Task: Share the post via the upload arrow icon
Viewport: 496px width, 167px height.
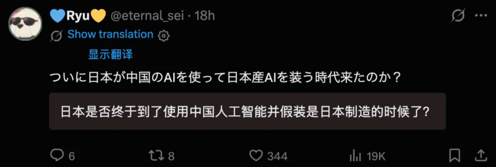Action: pos(480,155)
